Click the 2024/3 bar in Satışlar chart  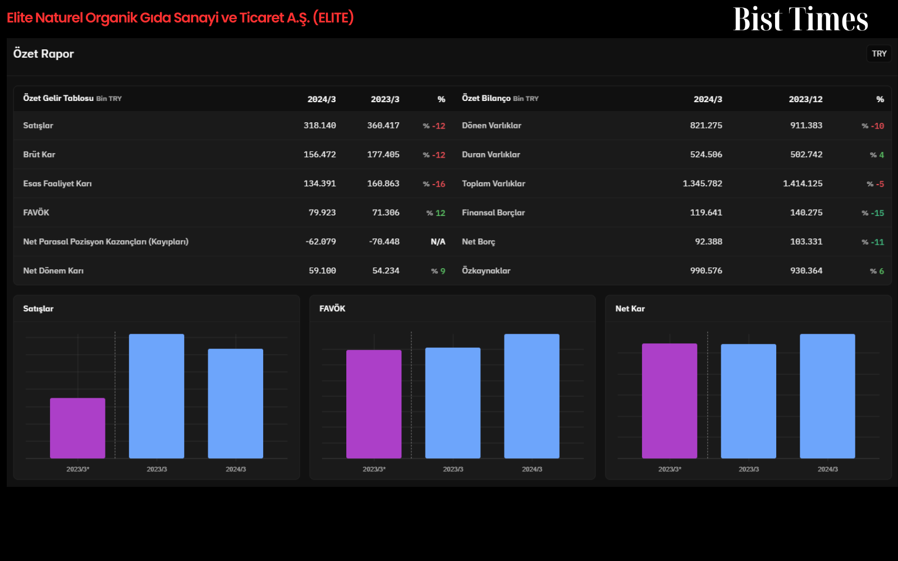[236, 403]
